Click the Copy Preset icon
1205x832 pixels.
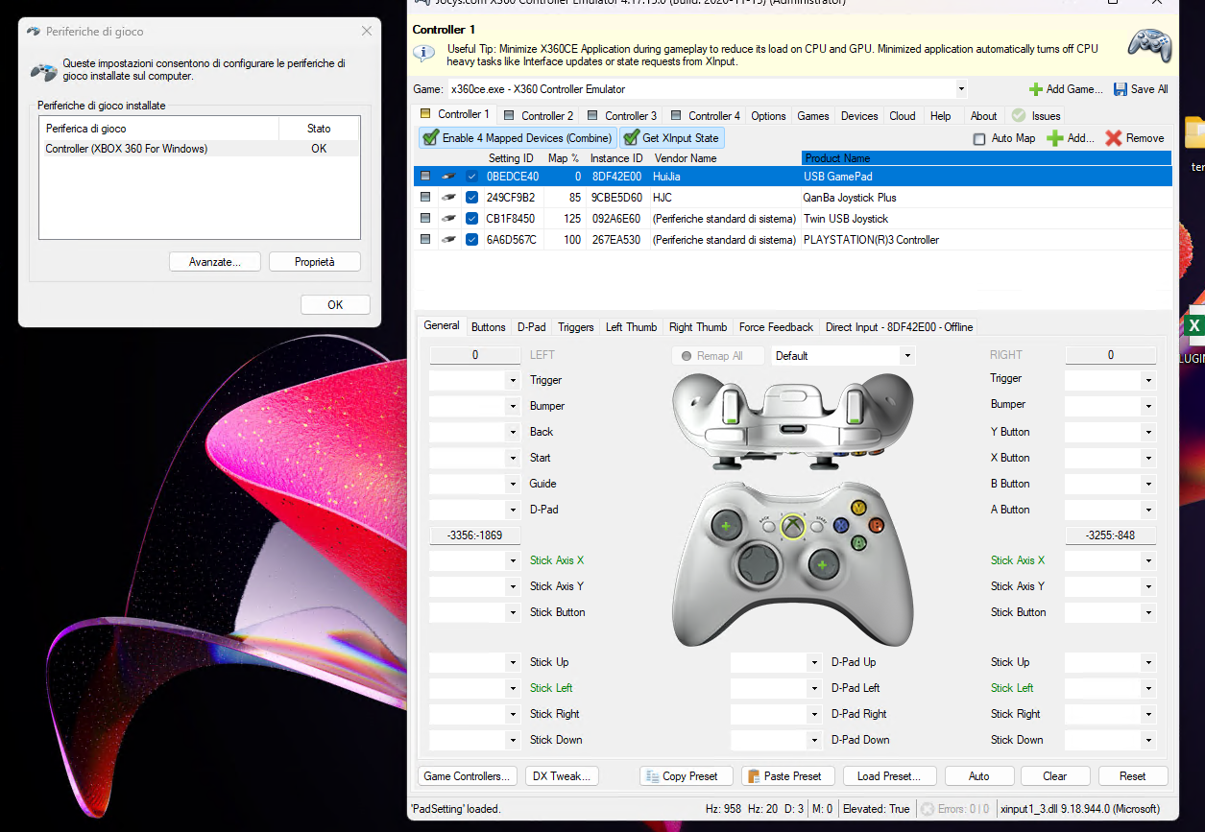point(652,776)
